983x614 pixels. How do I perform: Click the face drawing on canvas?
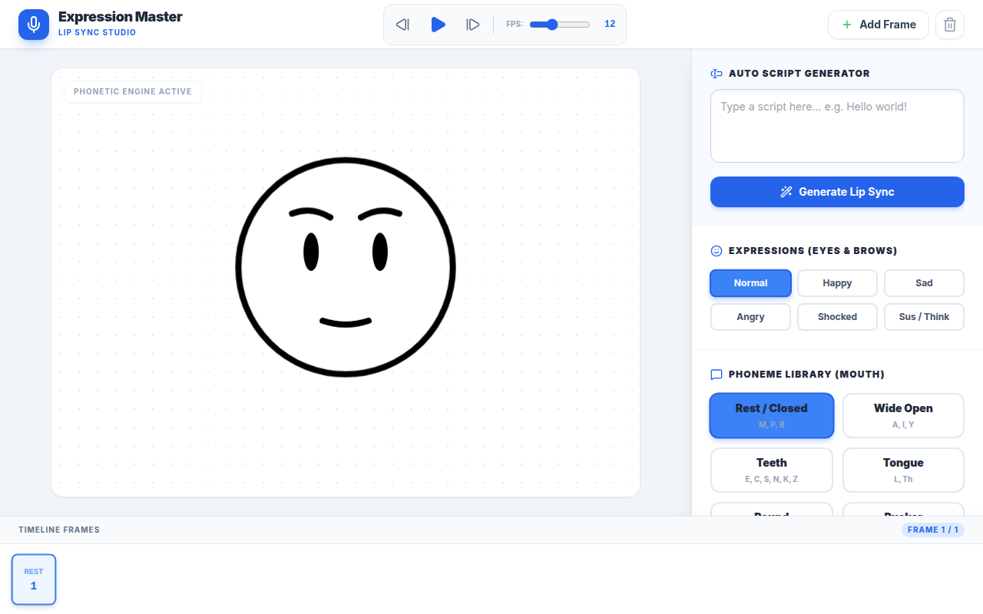point(346,267)
